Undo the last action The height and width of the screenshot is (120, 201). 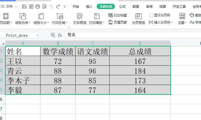51,6
